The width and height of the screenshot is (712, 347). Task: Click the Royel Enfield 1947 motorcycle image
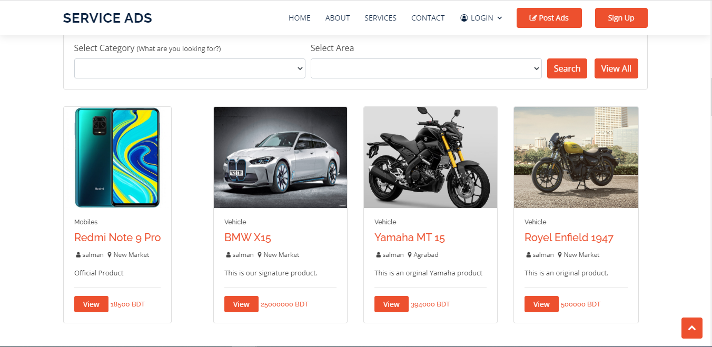point(576,157)
